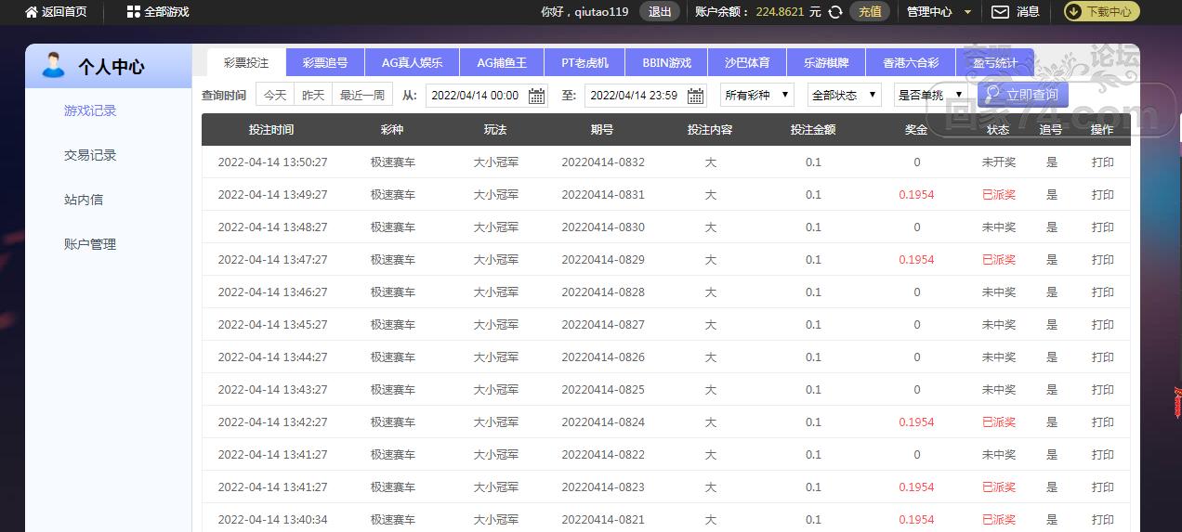This screenshot has width=1182, height=532.
Task: Select the BBIN游戏 tab
Action: point(667,62)
